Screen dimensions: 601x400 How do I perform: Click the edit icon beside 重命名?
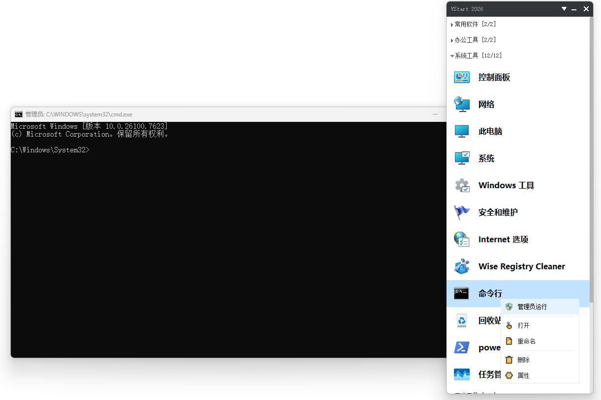pos(509,341)
